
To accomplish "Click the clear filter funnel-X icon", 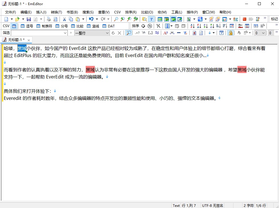I will (x=185, y=33).
